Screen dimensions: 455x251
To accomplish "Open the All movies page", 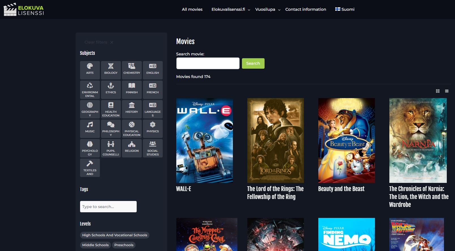I will click(192, 9).
